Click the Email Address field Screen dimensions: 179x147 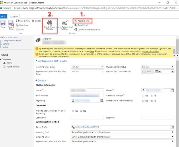click(x=87, y=95)
